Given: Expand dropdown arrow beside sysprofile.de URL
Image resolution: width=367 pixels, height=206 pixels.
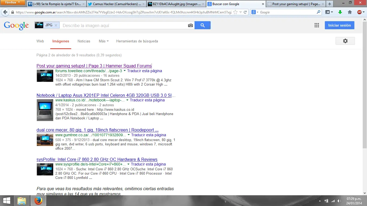Looking at the screenshot, I should click(x=128, y=164).
